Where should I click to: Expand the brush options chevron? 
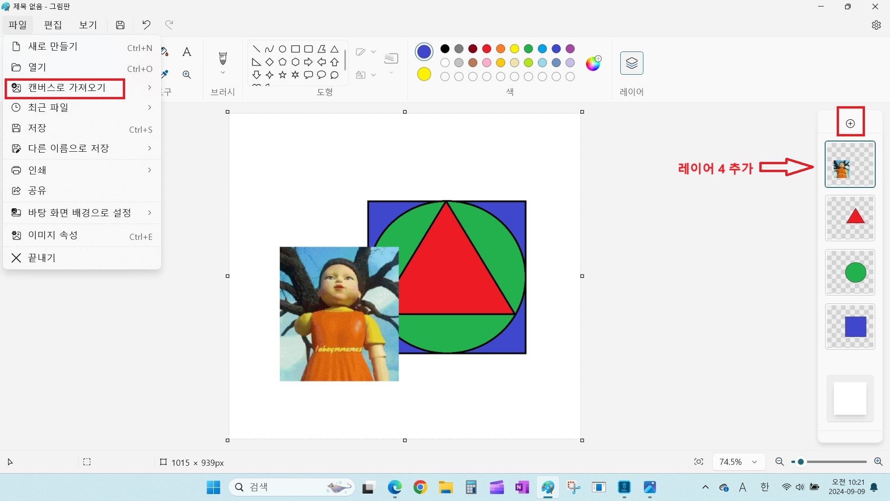[223, 73]
